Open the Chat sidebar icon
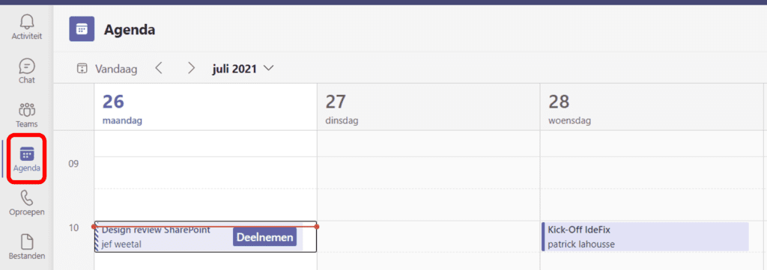This screenshot has width=767, height=270. click(27, 71)
